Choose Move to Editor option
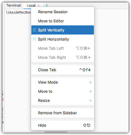The height and width of the screenshot is (135, 131). (62, 21)
